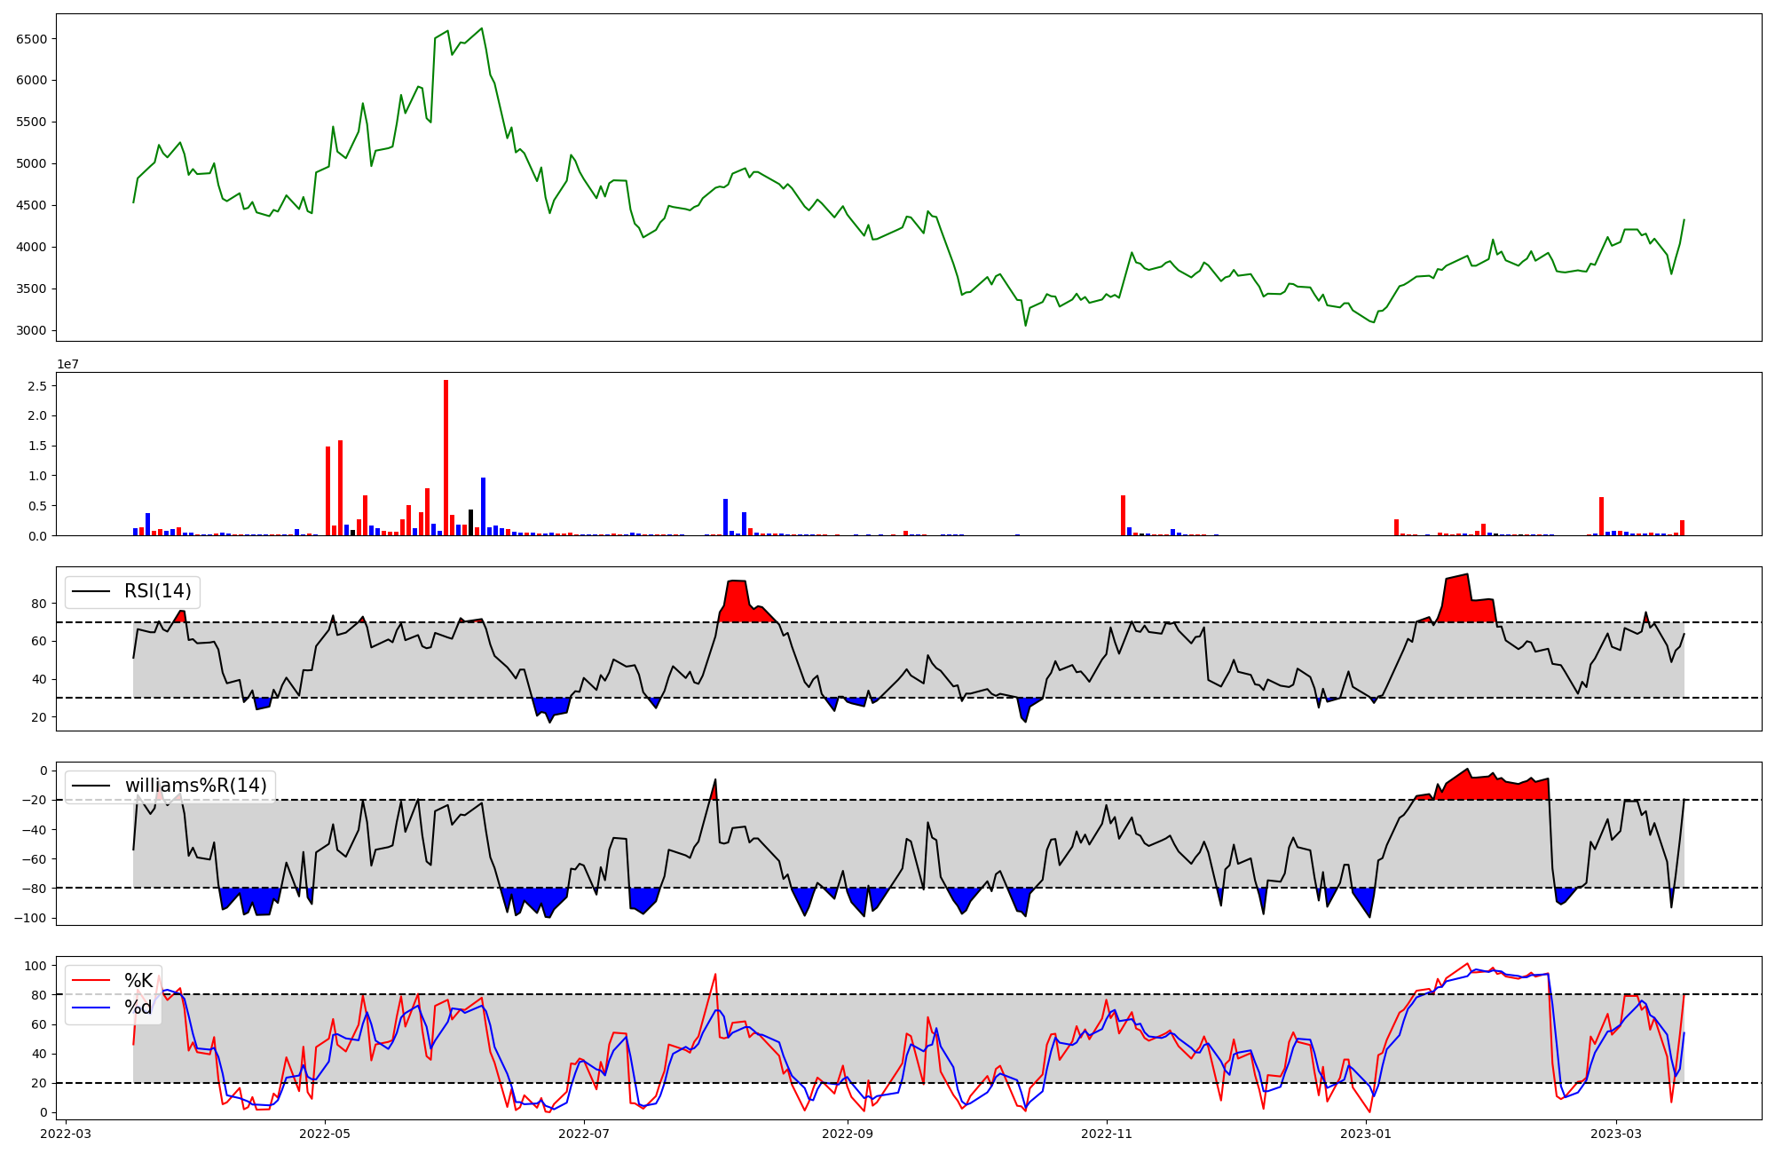1775x1154 pixels.
Task: Click the 2022-09 x-axis date label
Action: click(848, 1134)
